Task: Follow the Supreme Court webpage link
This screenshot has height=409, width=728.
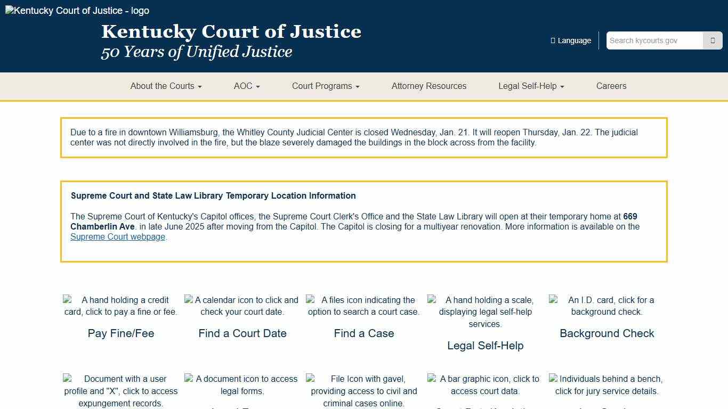Action: coord(117,236)
